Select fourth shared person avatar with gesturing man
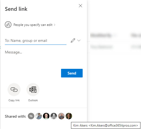Viewport: 141px width, 129px height. [61, 116]
